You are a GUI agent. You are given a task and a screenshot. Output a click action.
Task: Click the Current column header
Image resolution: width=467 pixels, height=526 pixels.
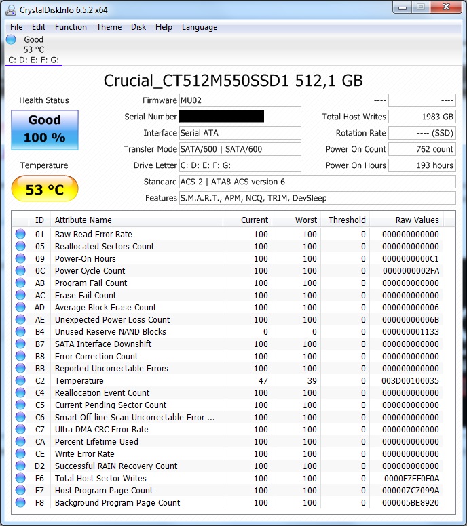[247, 220]
